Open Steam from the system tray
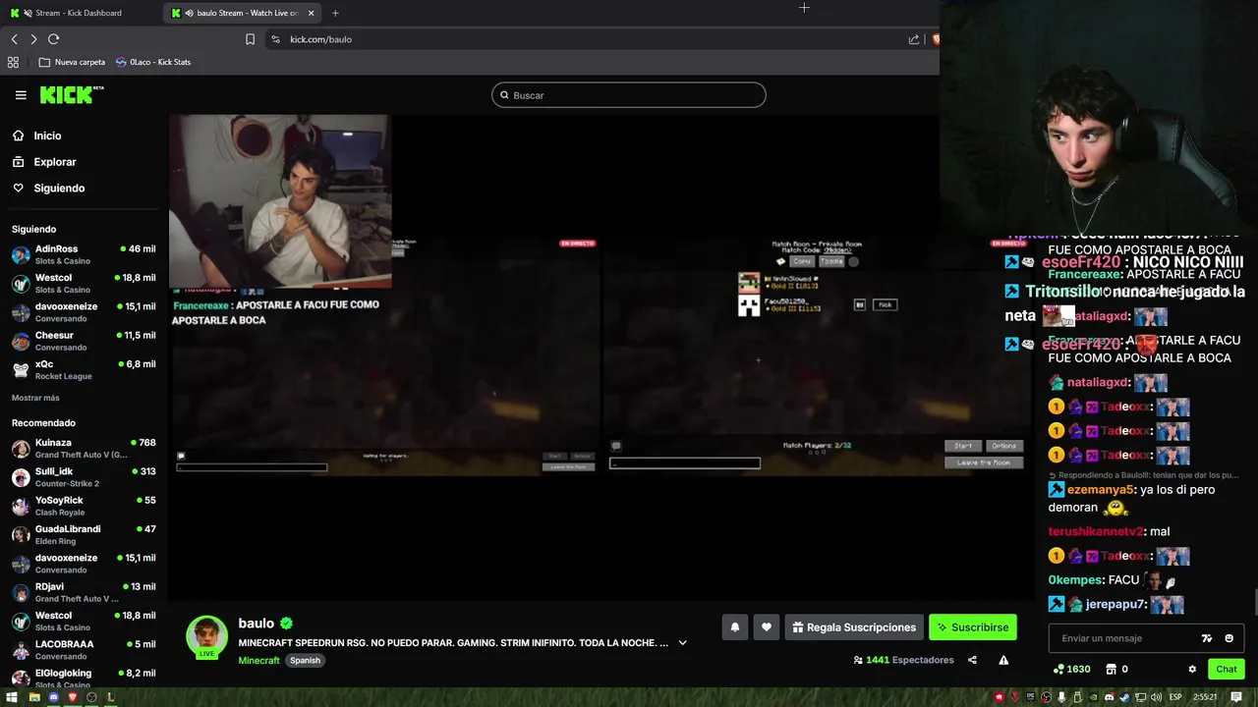This screenshot has height=707, width=1258. point(1124,697)
